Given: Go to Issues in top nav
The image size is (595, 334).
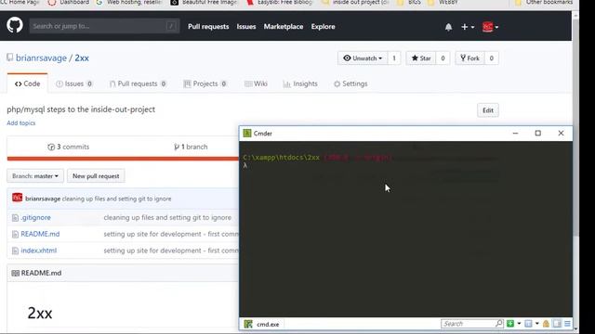Looking at the screenshot, I should [245, 27].
